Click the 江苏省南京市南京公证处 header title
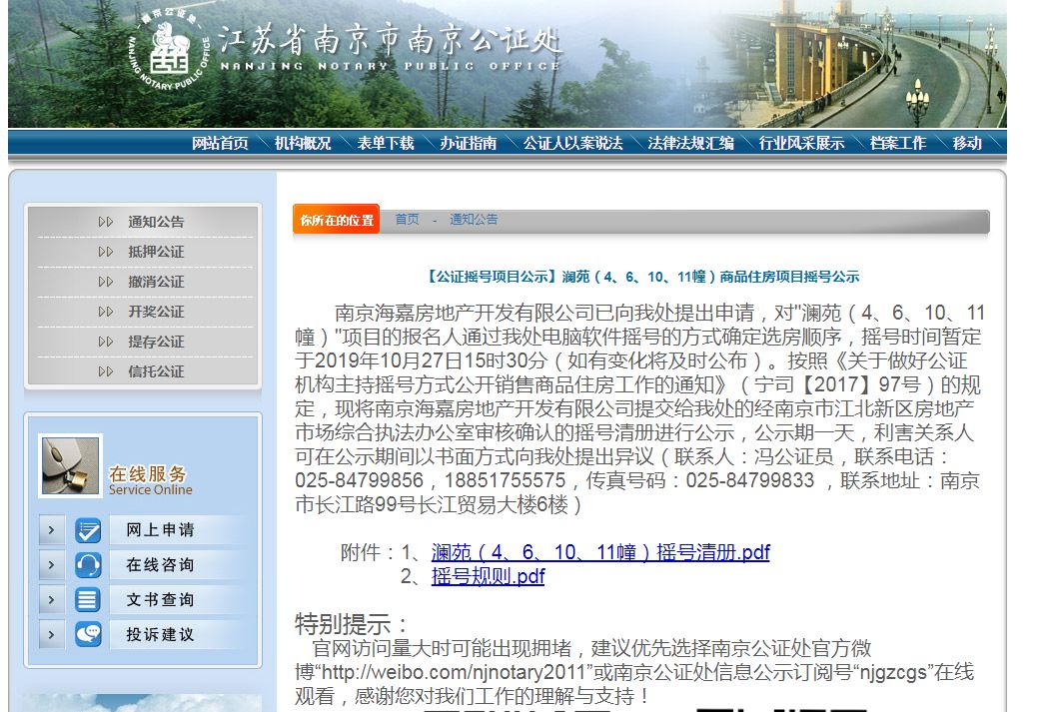This screenshot has height=712, width=1044. 391,40
